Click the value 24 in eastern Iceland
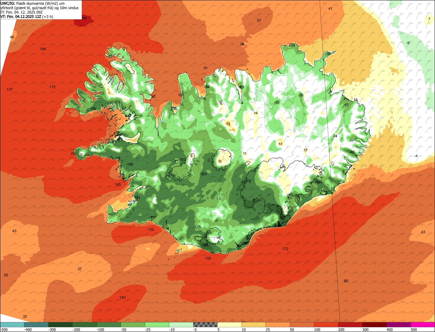 click(335, 136)
